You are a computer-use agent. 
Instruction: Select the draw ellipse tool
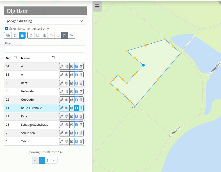click(51, 35)
